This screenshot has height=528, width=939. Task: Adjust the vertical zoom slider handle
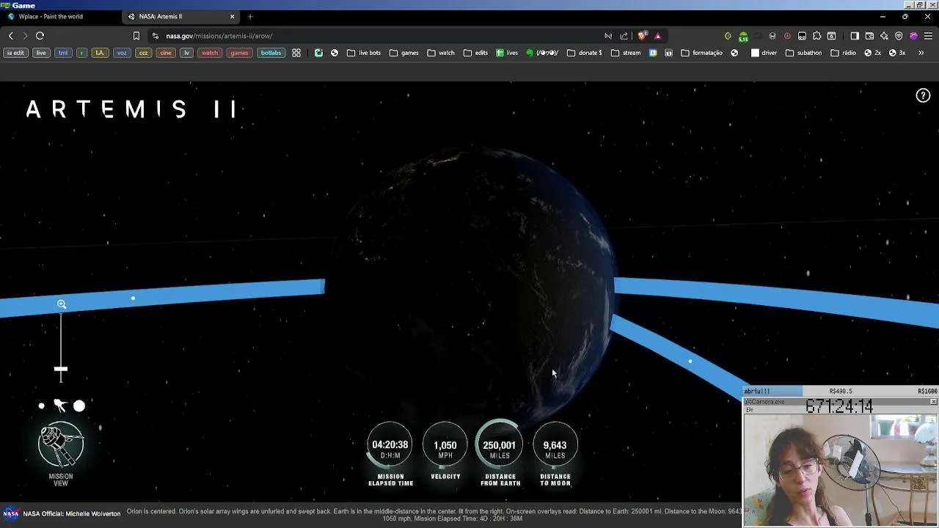[x=61, y=370]
